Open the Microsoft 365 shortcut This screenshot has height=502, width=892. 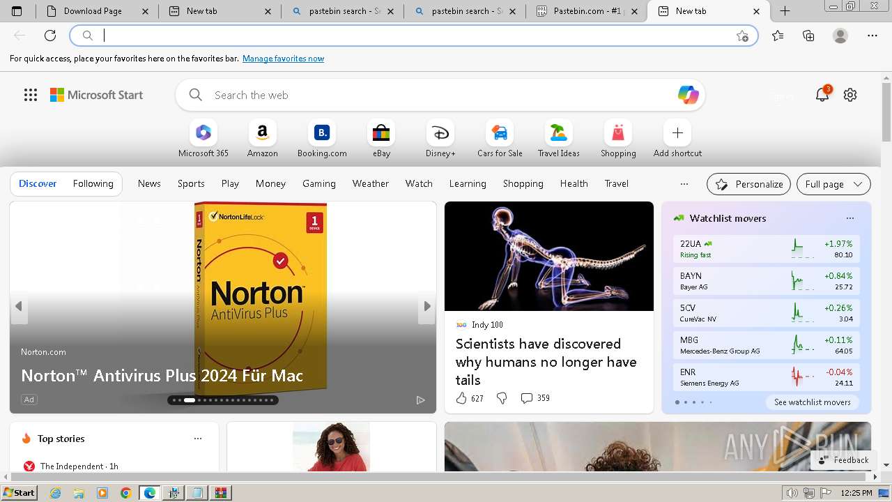203,139
